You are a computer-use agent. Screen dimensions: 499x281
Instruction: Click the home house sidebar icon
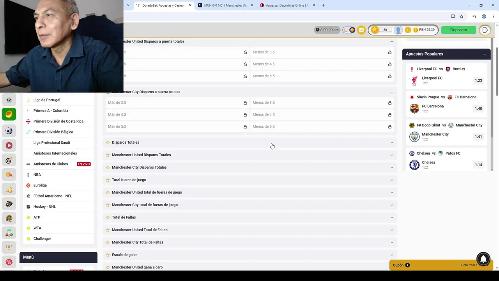pos(9,100)
